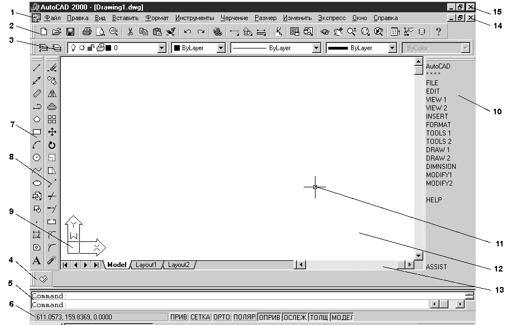
Task: Toggle СЕТКА grid display
Action: (200, 317)
